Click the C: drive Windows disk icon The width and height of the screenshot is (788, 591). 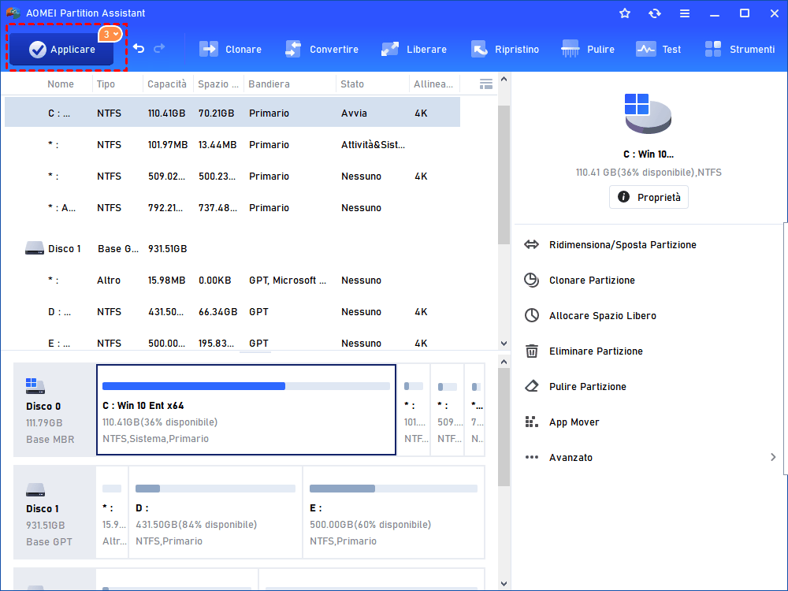(x=648, y=113)
